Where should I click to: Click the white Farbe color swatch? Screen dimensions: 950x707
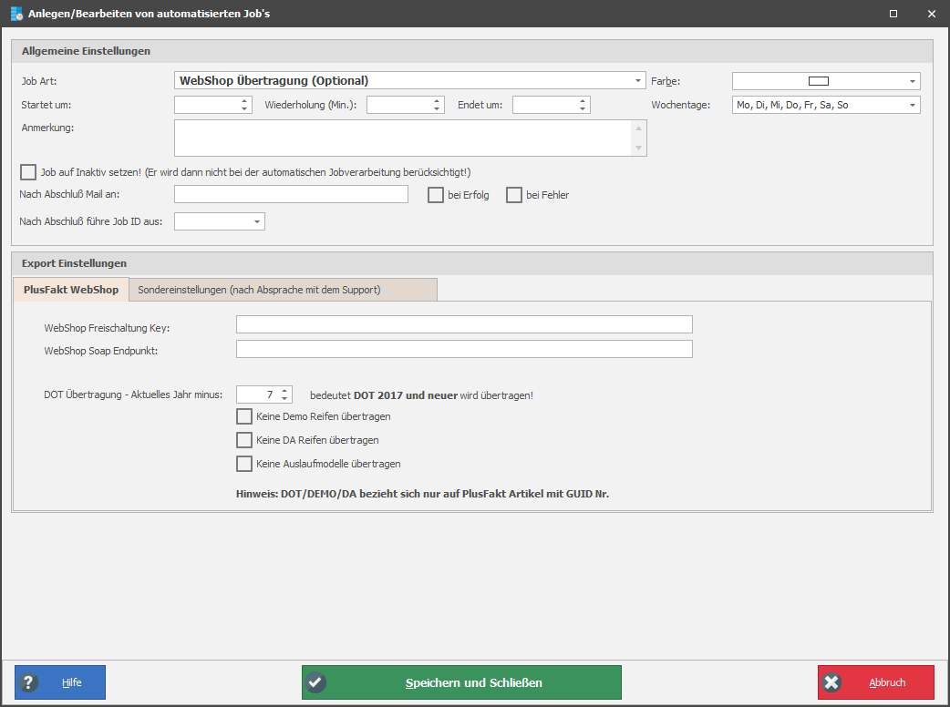pyautogui.click(x=819, y=81)
